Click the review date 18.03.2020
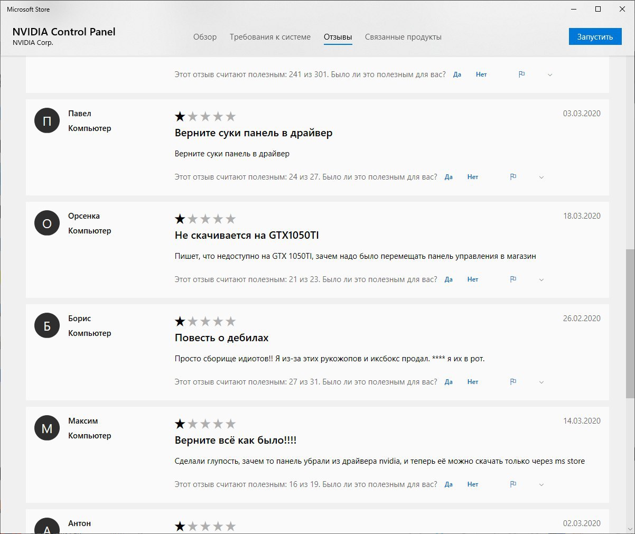 pos(582,216)
